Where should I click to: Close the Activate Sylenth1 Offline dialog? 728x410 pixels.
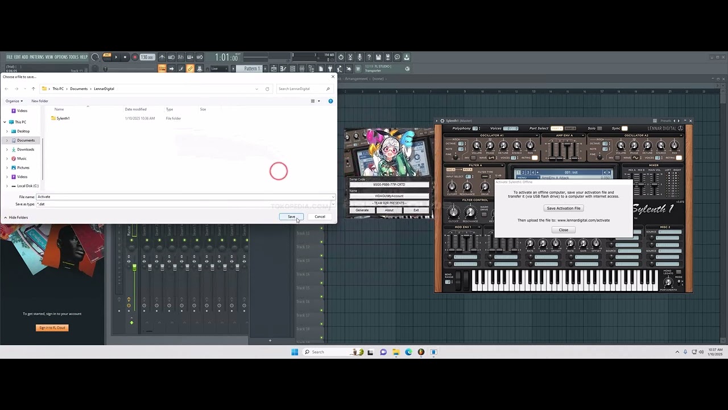pos(564,229)
